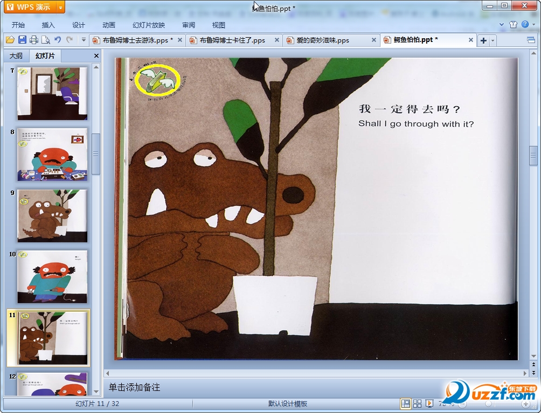Click the English text Shall I go through with it?
The width and height of the screenshot is (541, 413).
(x=416, y=124)
